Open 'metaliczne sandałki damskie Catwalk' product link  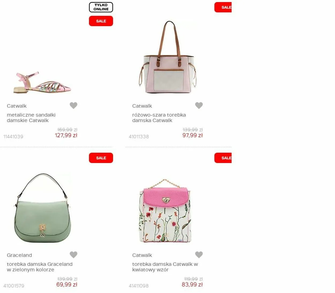click(31, 118)
